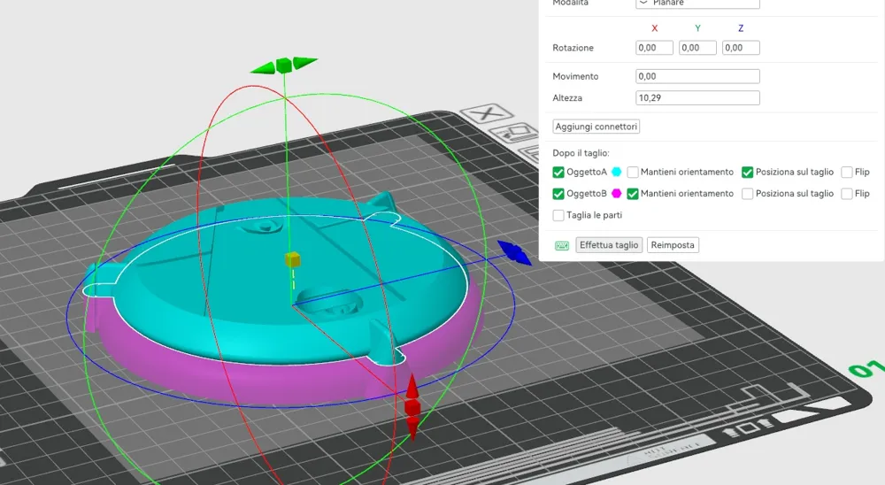The height and width of the screenshot is (485, 885).
Task: Click the red arrow gizmo handle
Action: (412, 409)
